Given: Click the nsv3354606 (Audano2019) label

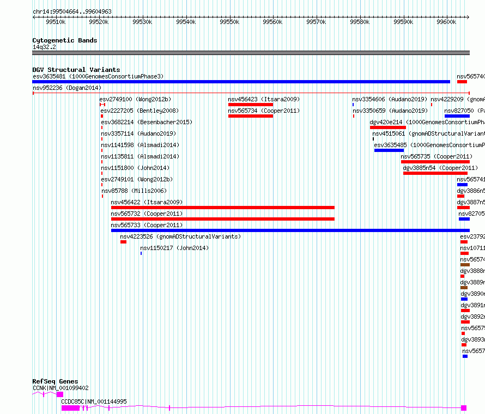Looking at the screenshot, I should 390,99.
